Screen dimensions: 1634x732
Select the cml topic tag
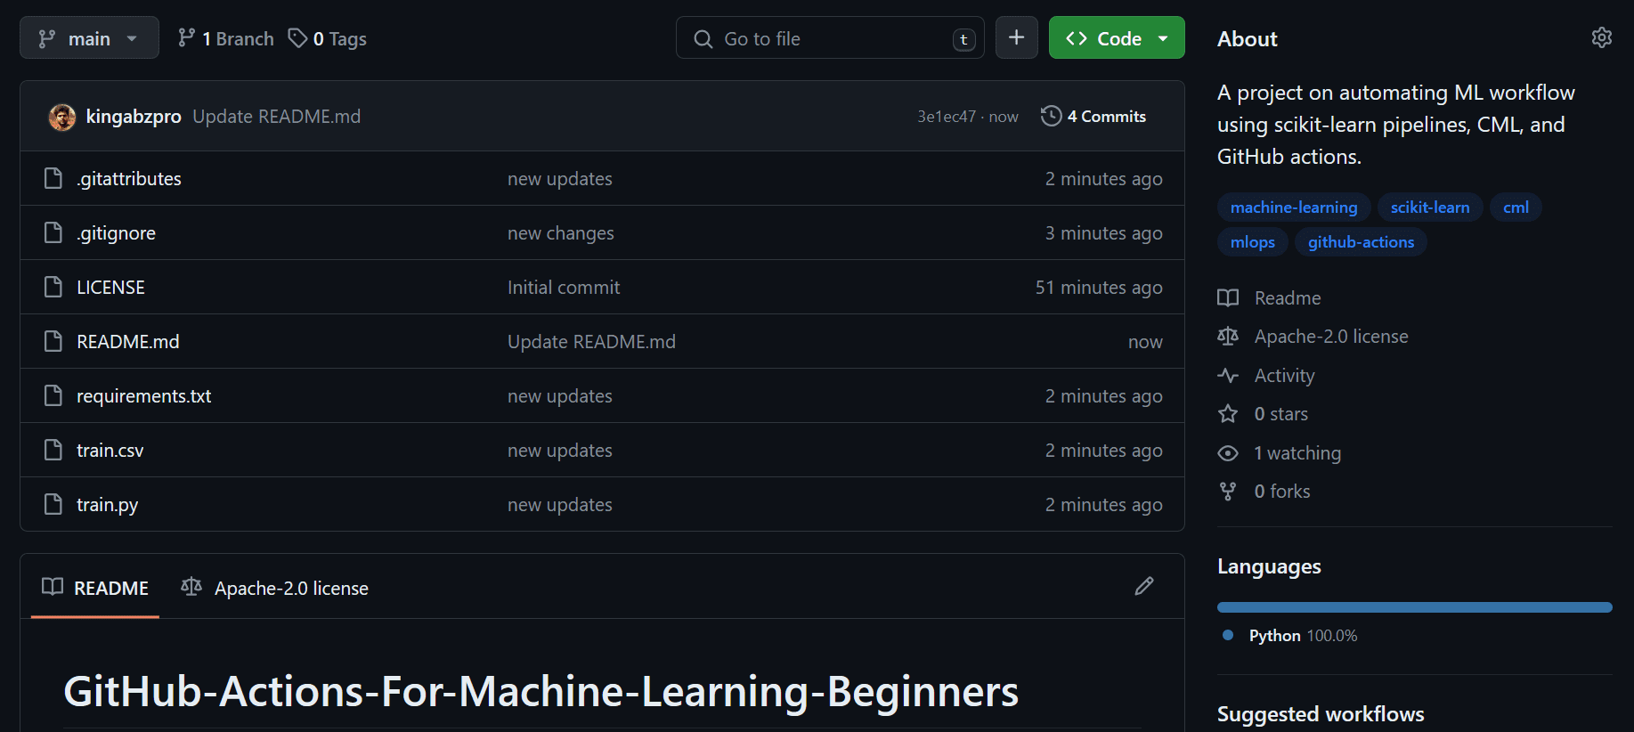[1516, 207]
